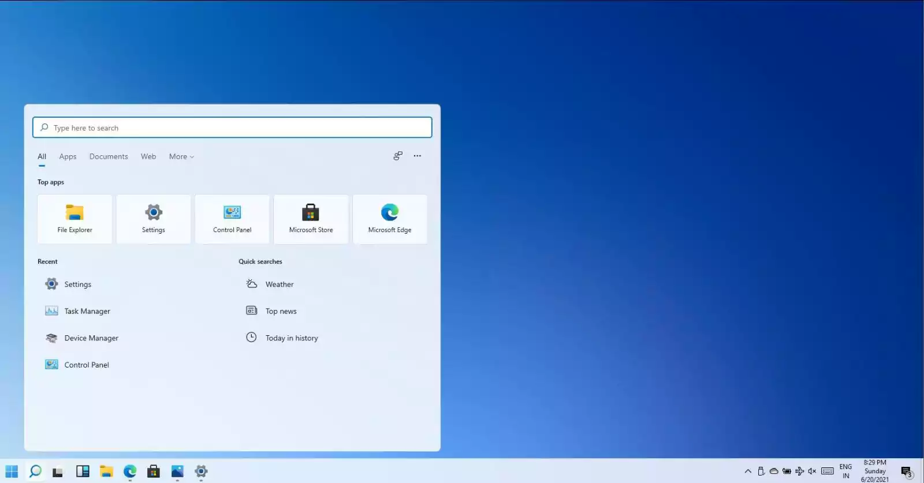
Task: Switch to the Documents search tab
Action: coord(109,156)
